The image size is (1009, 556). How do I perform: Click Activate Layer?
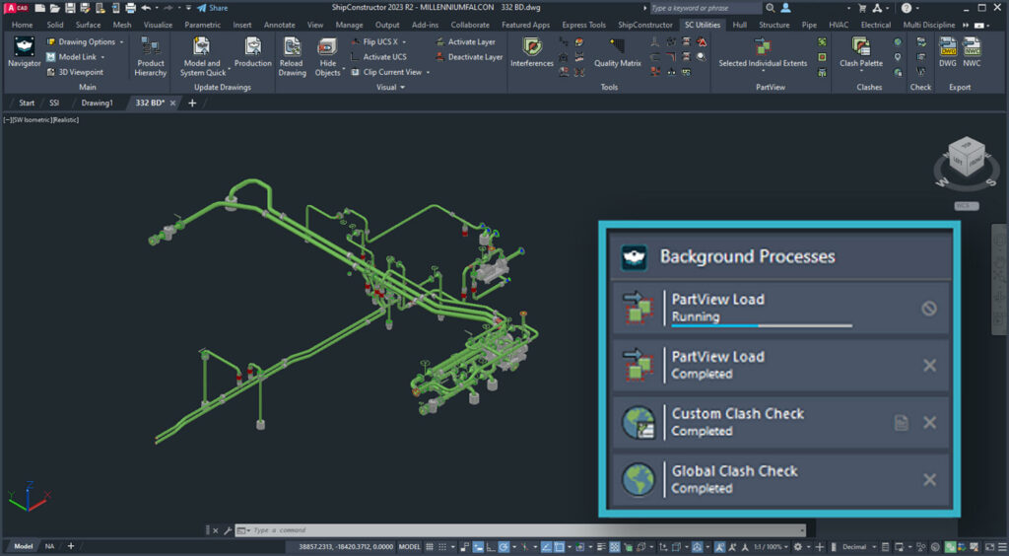tap(465, 41)
